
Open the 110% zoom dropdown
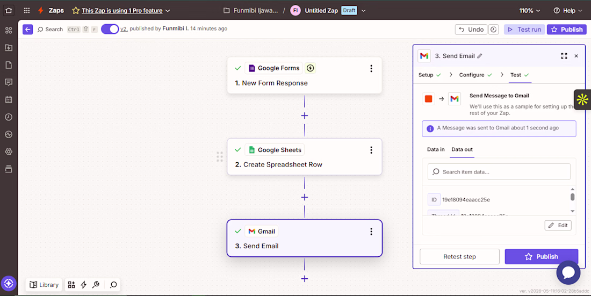click(x=529, y=11)
